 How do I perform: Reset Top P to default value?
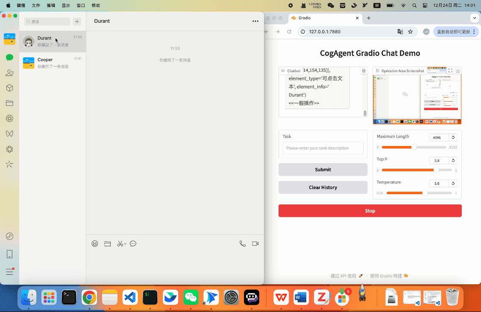(x=453, y=160)
